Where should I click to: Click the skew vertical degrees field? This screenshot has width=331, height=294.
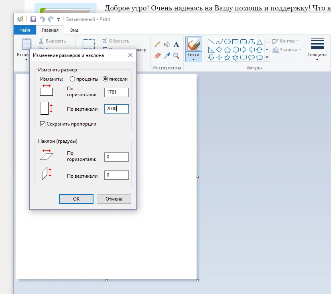(x=116, y=175)
